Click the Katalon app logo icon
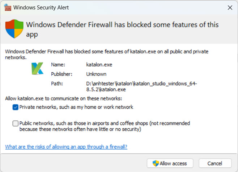This screenshot has width=238, height=172. coord(37,68)
